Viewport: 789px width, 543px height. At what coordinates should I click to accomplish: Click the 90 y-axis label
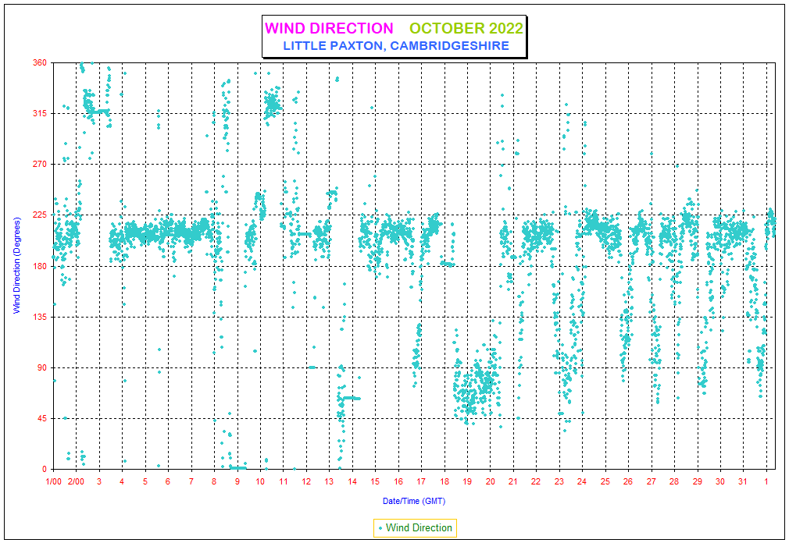41,367
